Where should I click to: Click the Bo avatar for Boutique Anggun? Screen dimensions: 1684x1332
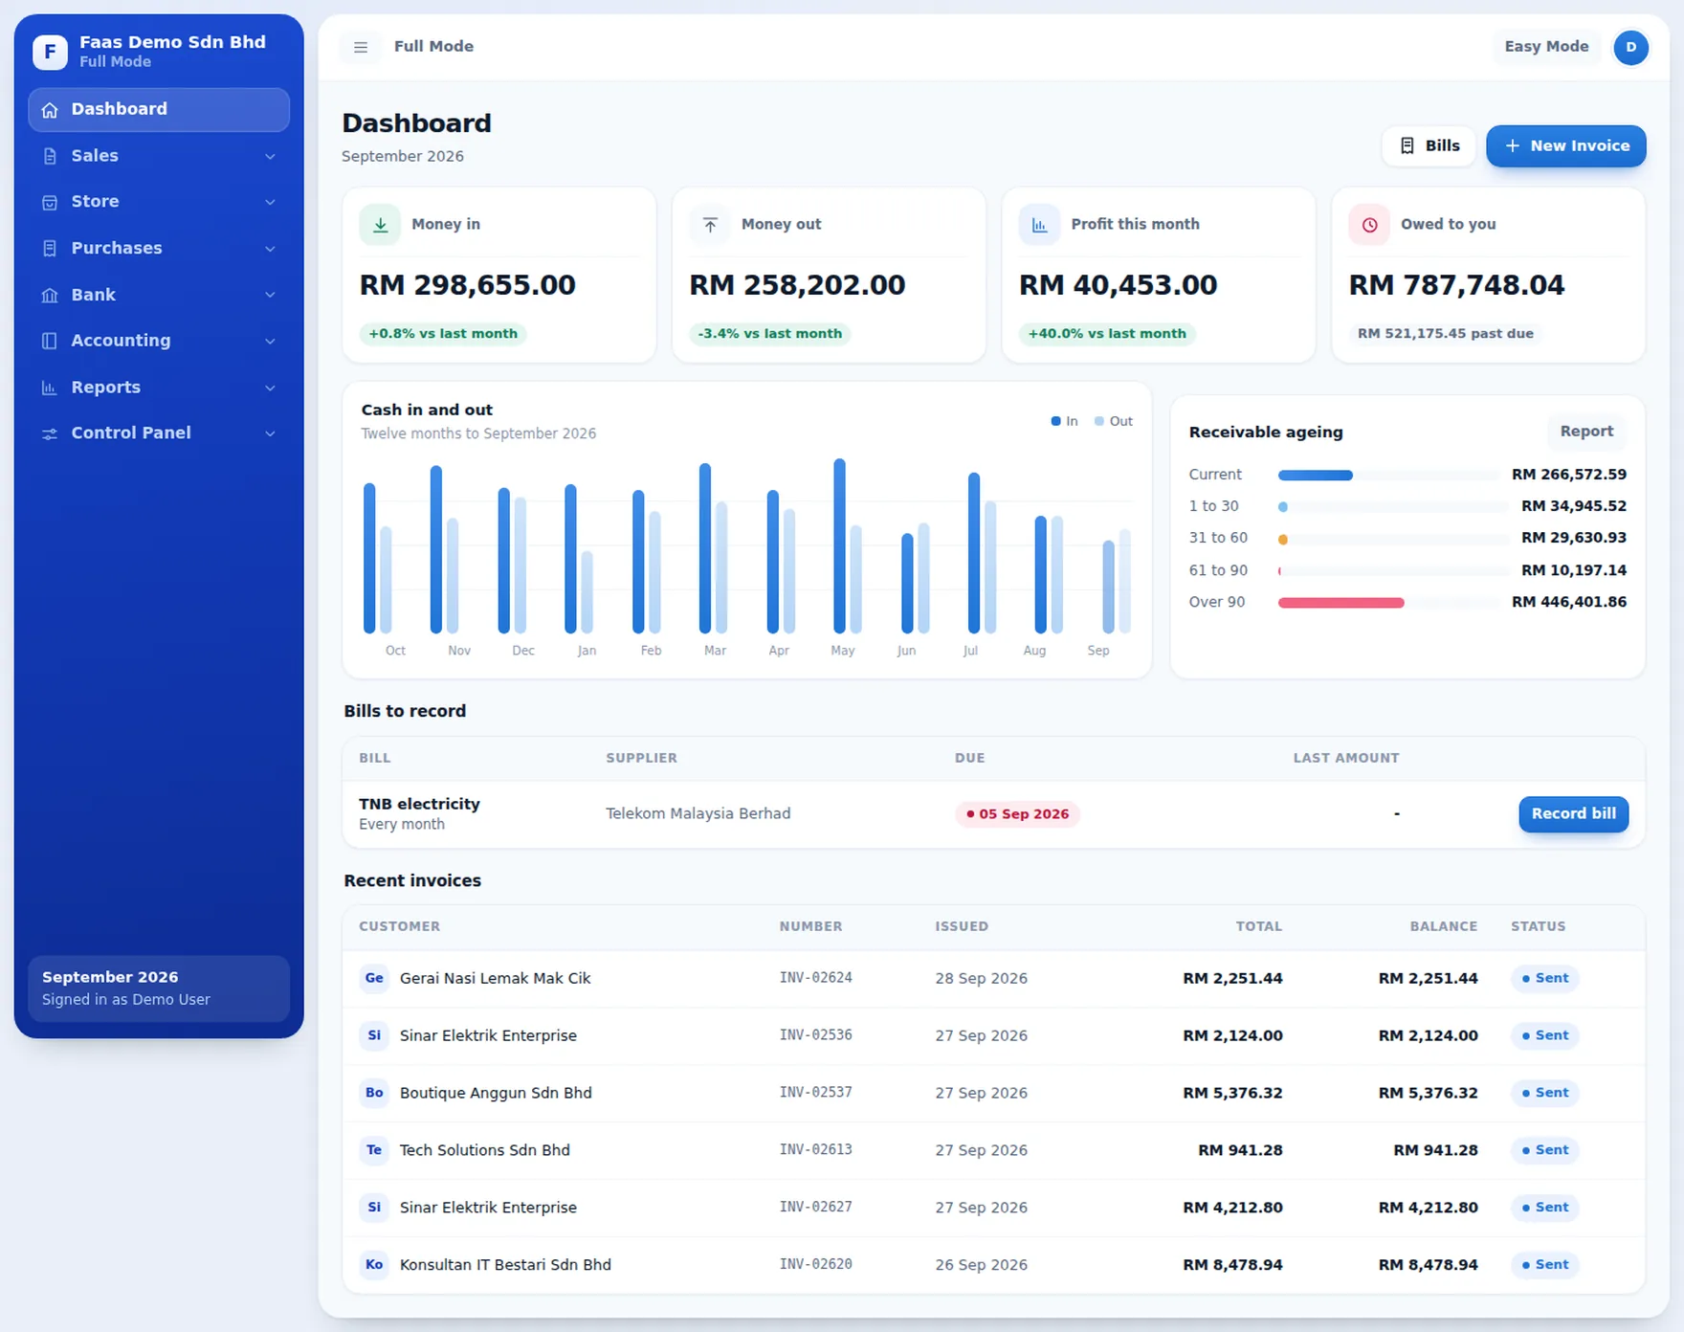coord(374,1093)
